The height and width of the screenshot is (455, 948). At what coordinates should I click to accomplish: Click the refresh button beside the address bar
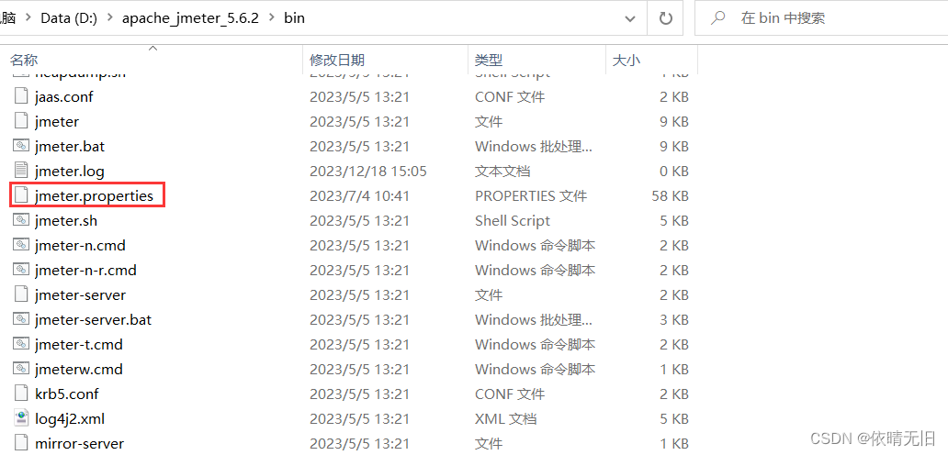coord(666,18)
